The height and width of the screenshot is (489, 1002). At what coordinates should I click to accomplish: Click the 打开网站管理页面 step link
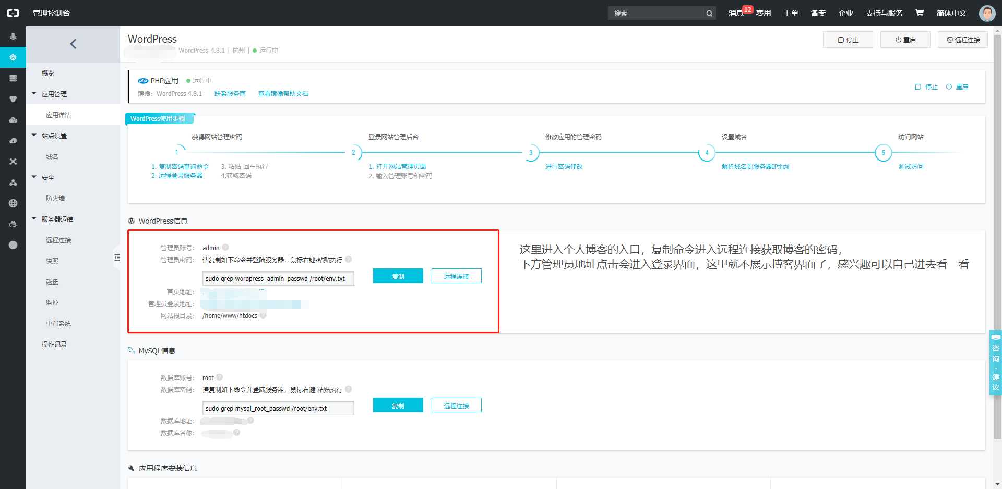pyautogui.click(x=401, y=167)
